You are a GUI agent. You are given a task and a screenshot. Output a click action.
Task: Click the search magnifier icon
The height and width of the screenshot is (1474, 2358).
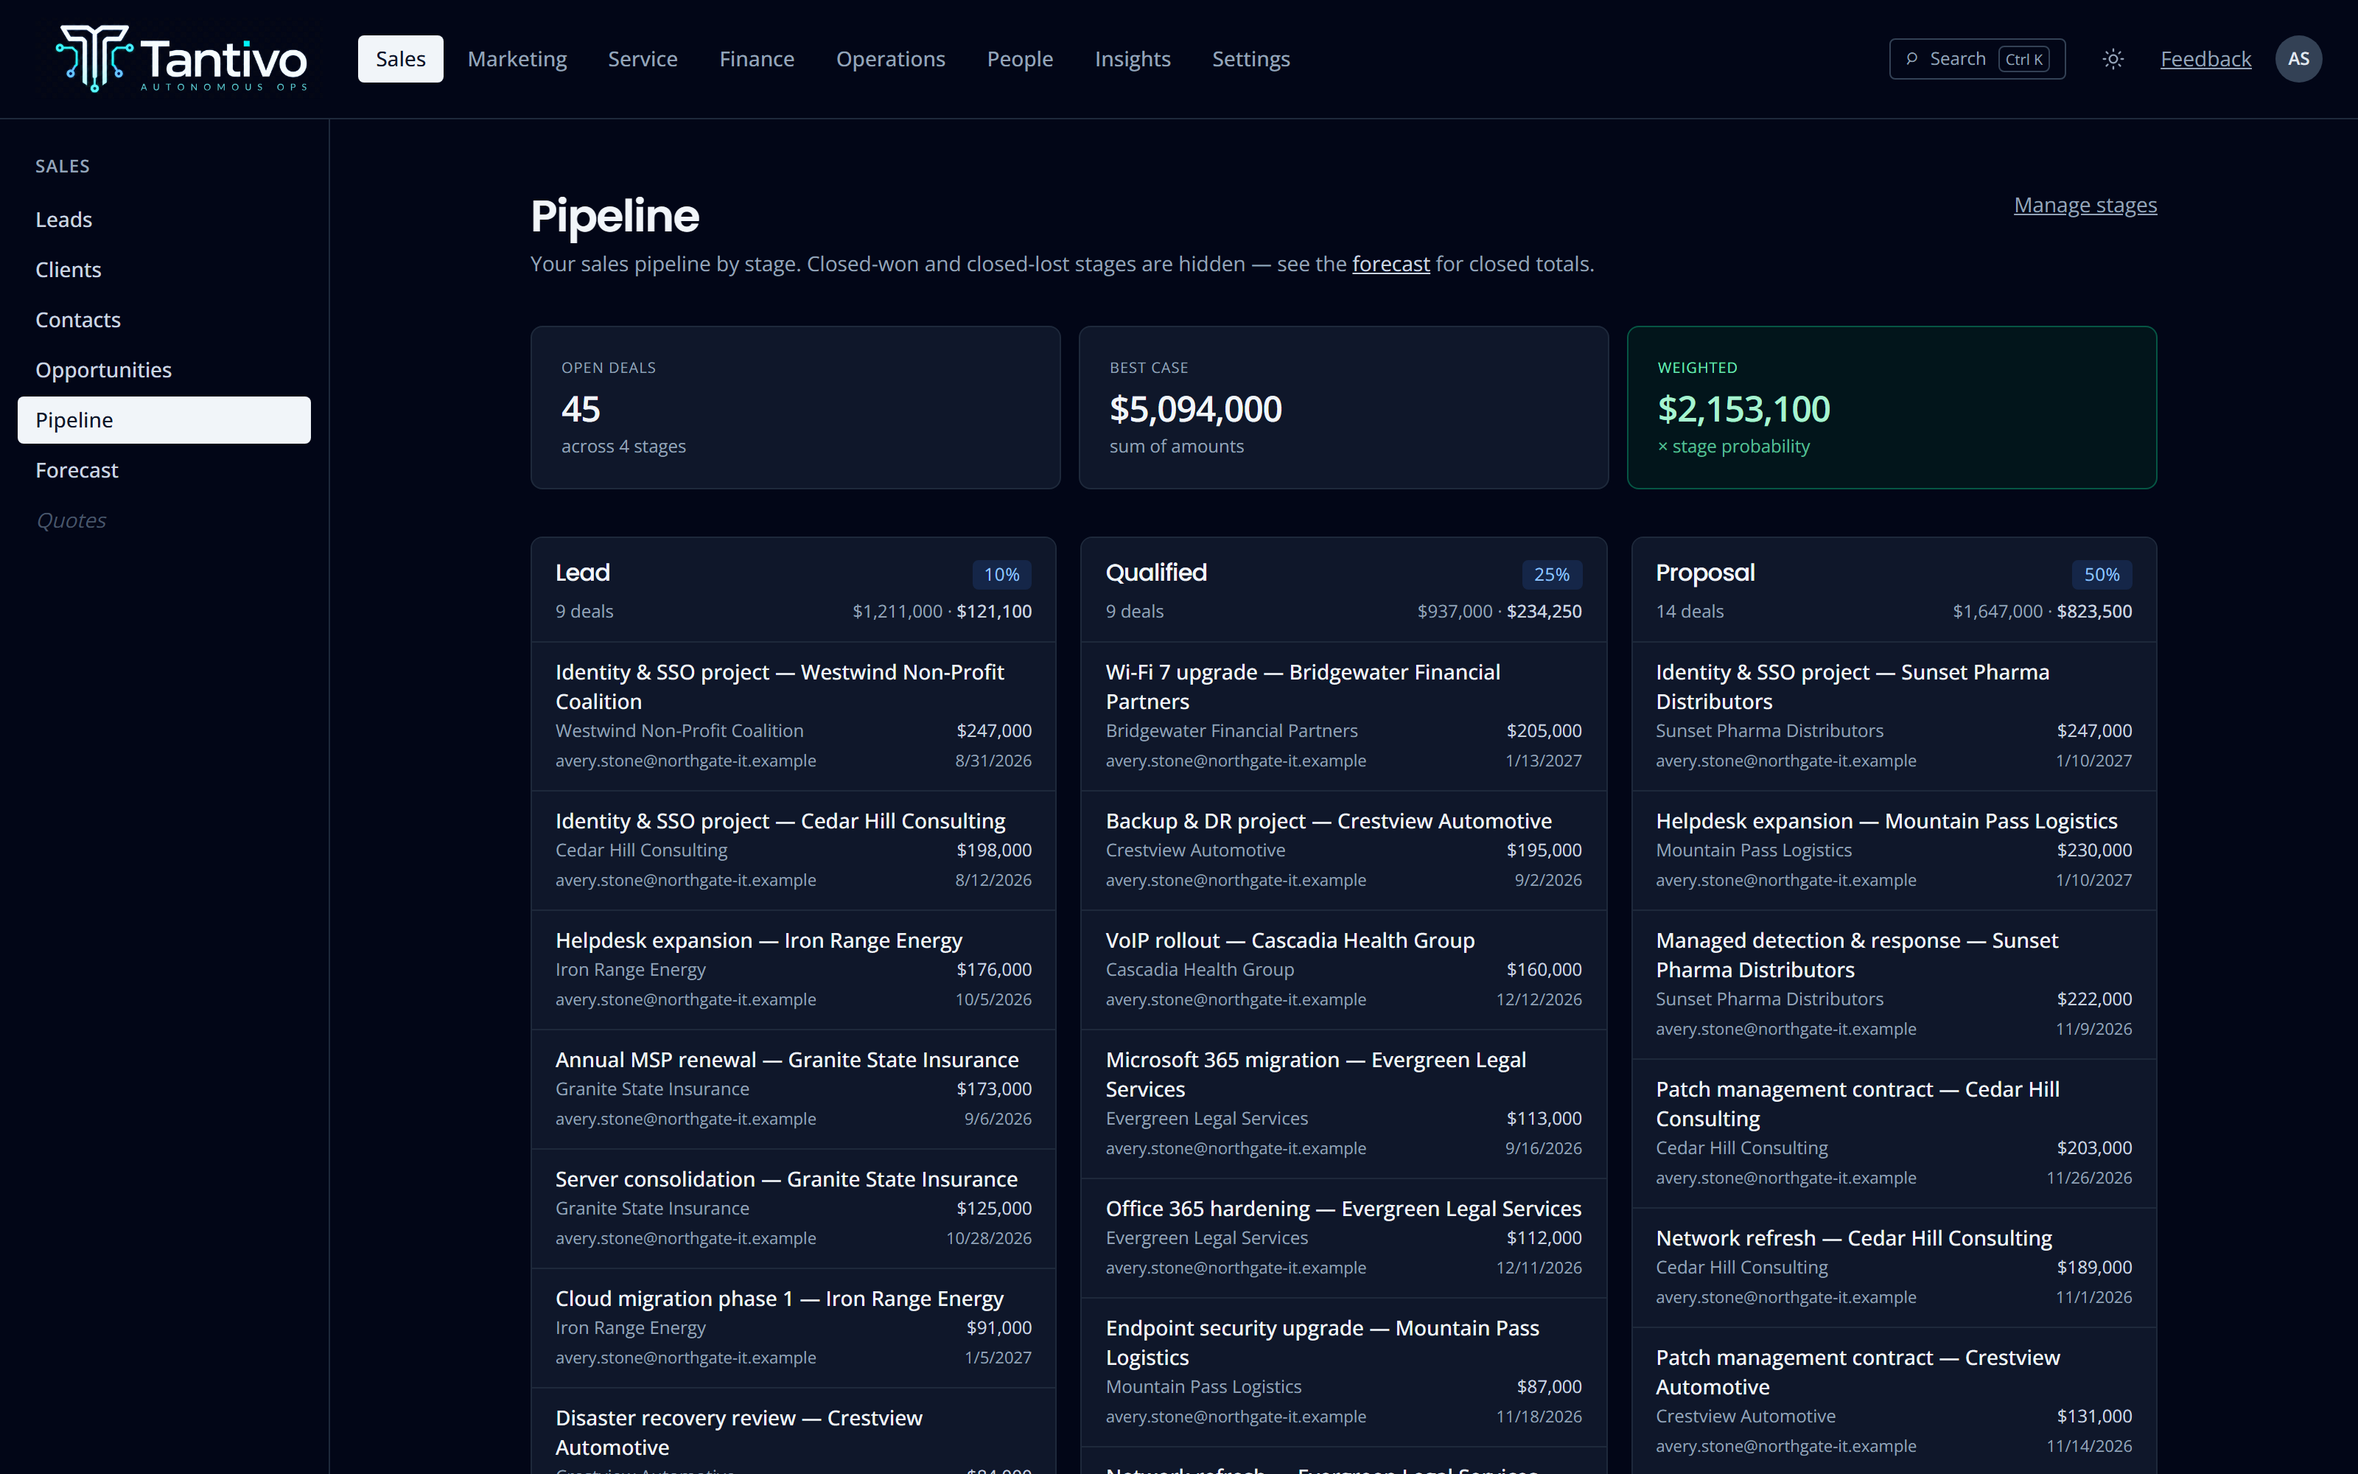click(1911, 60)
